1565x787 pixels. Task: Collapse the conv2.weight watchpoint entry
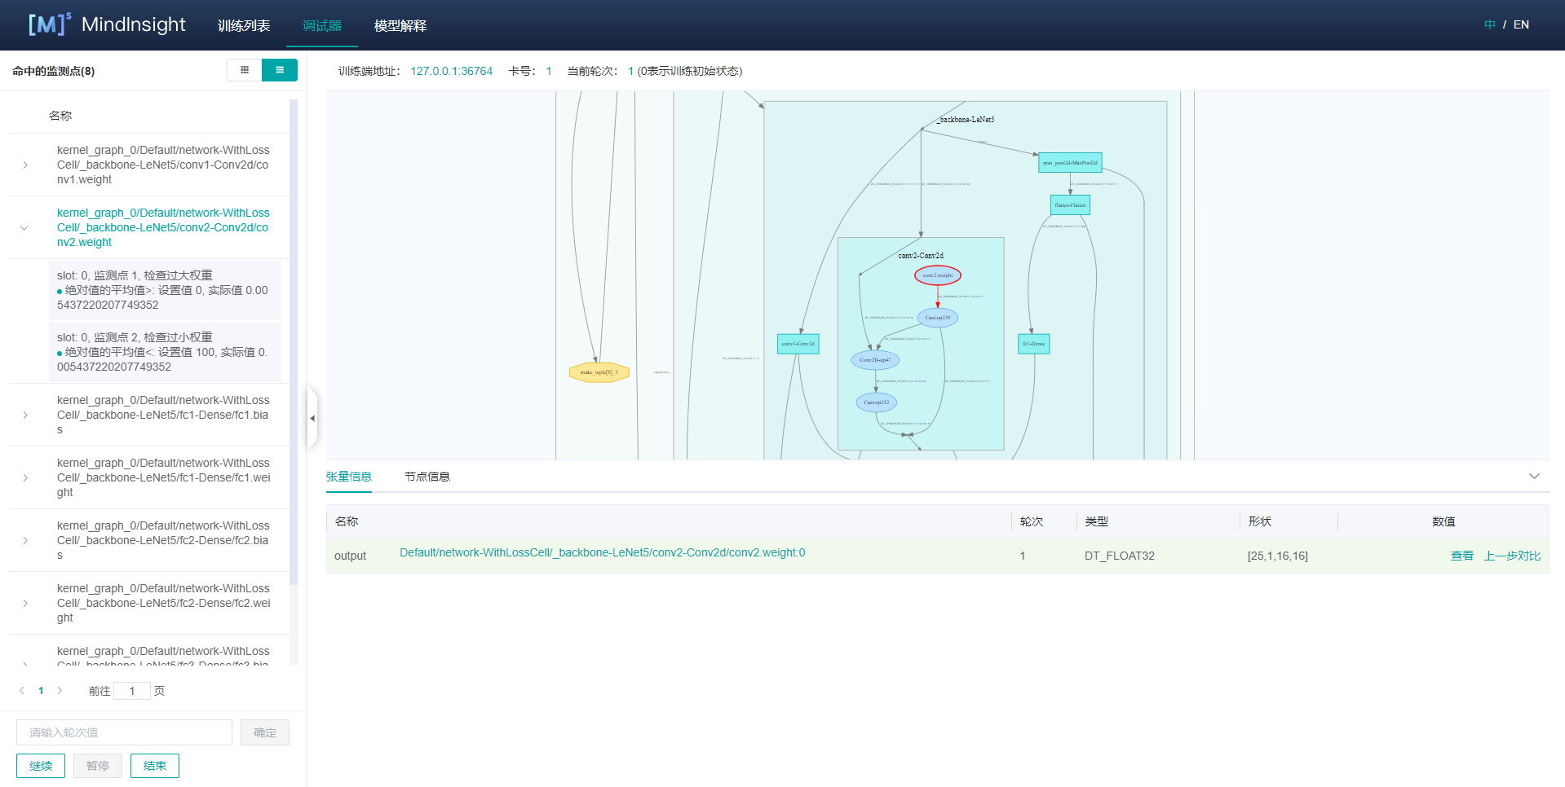(24, 228)
